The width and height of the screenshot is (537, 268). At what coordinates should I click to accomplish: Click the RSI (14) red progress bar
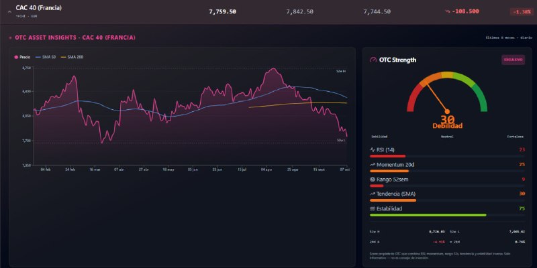(387, 156)
